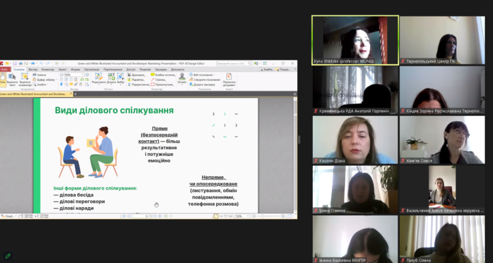
Task: Switch to the Головна ribbon tab
Action: [19, 69]
